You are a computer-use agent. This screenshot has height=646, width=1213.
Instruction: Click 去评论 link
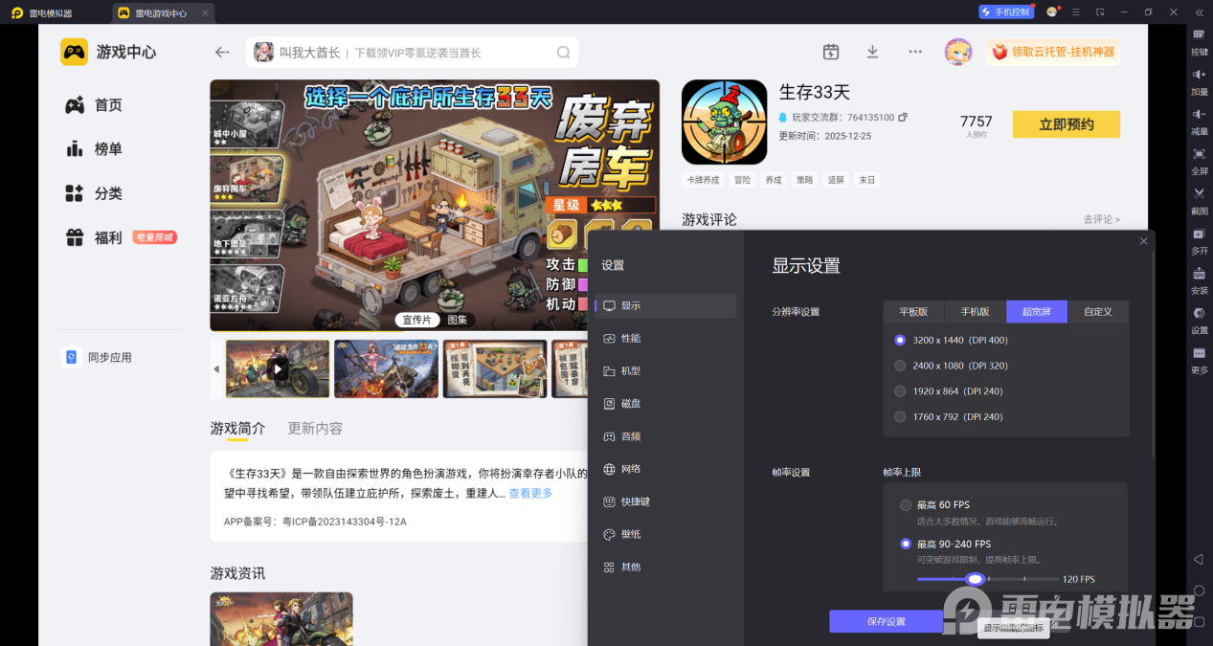coord(1101,219)
